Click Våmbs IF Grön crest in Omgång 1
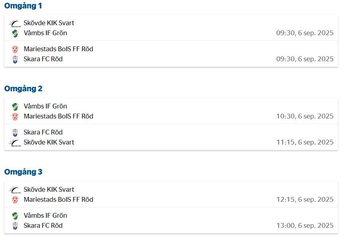The width and height of the screenshot is (347, 237). pyautogui.click(x=15, y=33)
